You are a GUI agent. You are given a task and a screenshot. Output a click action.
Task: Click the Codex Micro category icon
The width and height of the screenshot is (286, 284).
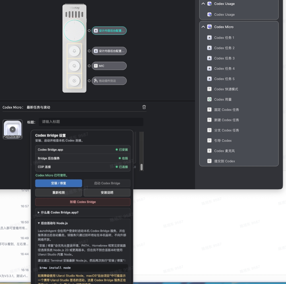tap(209, 27)
